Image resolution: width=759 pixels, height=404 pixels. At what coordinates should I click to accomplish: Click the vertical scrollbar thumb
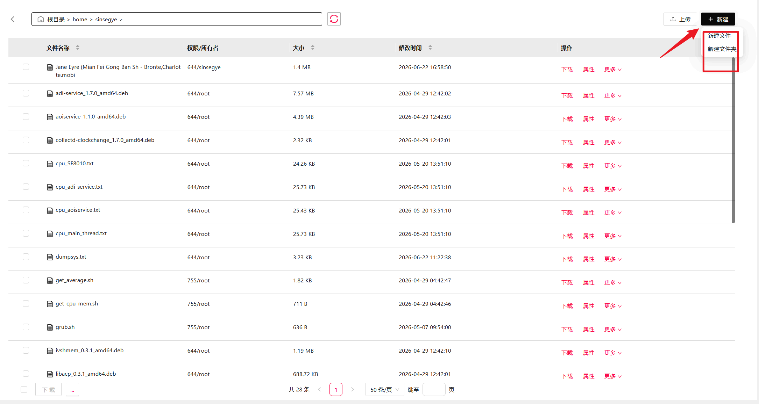(733, 140)
